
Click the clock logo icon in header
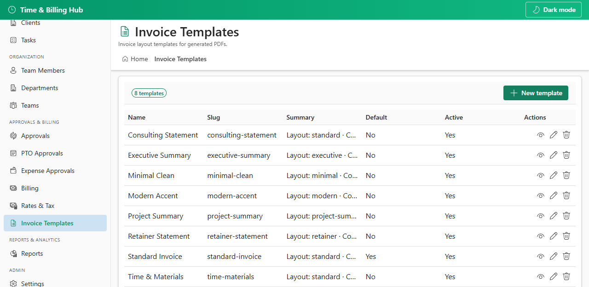click(12, 10)
